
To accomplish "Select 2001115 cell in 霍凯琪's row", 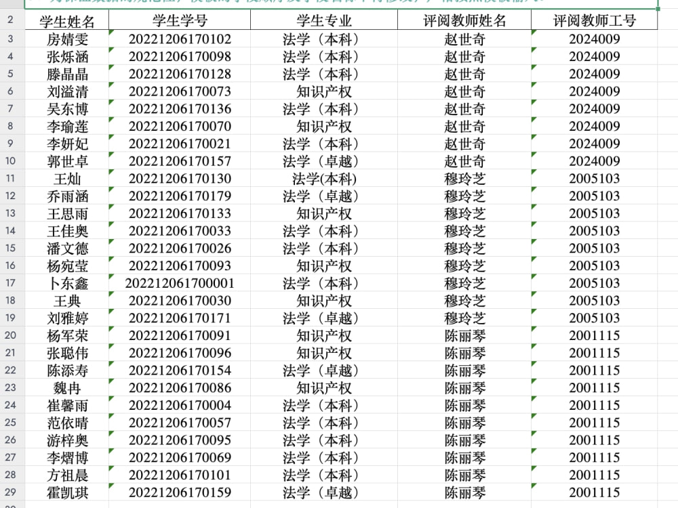I will tap(594, 492).
